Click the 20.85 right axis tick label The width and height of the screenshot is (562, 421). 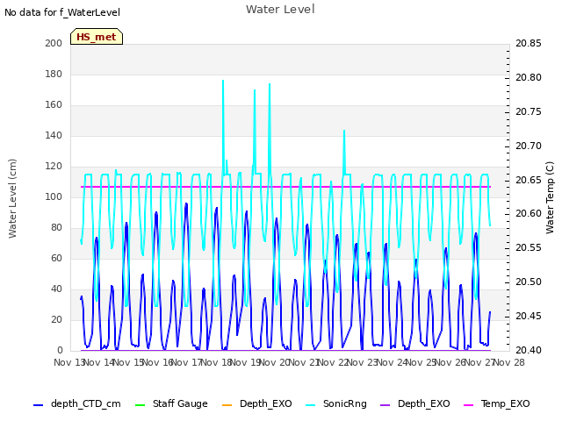(x=529, y=43)
